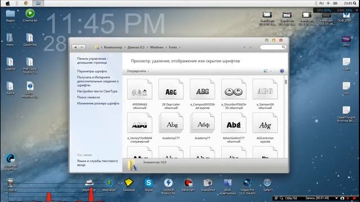Select the a_CampusOtl3DSh font
This screenshot has width=360, height=202.
[202, 94]
